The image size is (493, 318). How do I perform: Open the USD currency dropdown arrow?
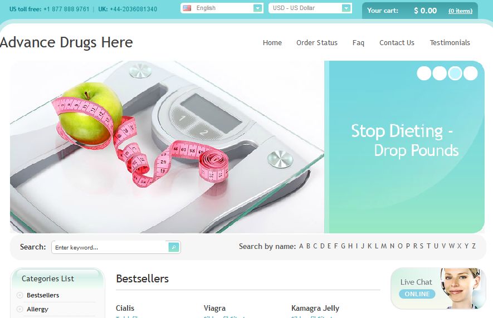[346, 8]
